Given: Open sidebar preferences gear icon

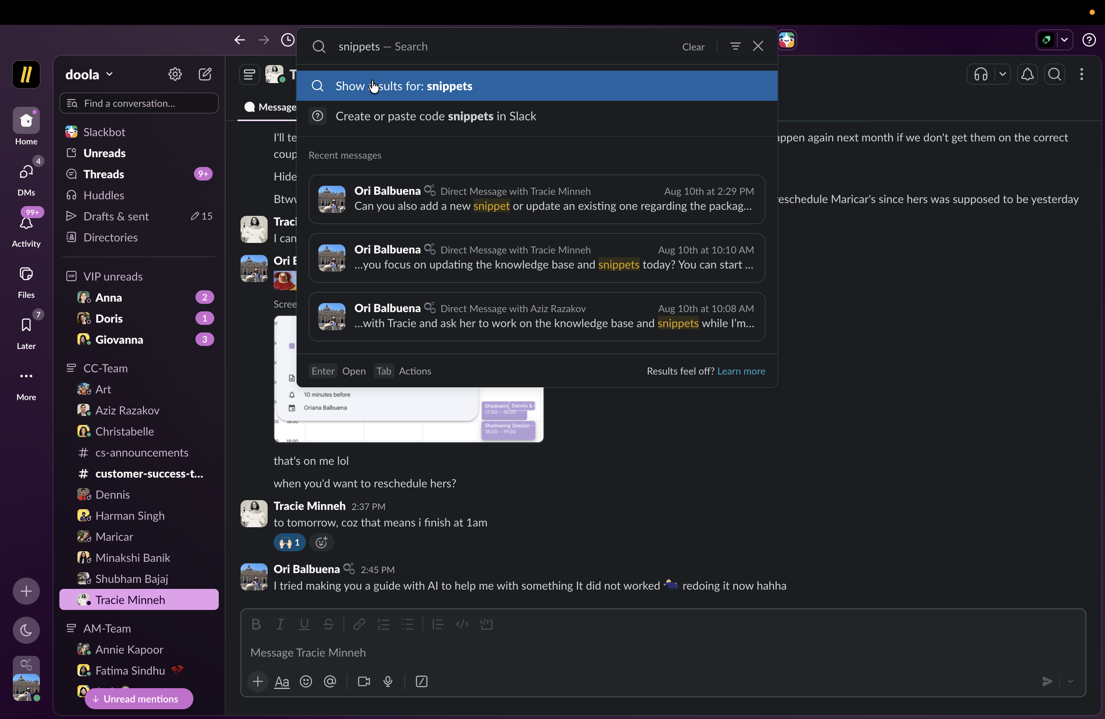Looking at the screenshot, I should [175, 74].
